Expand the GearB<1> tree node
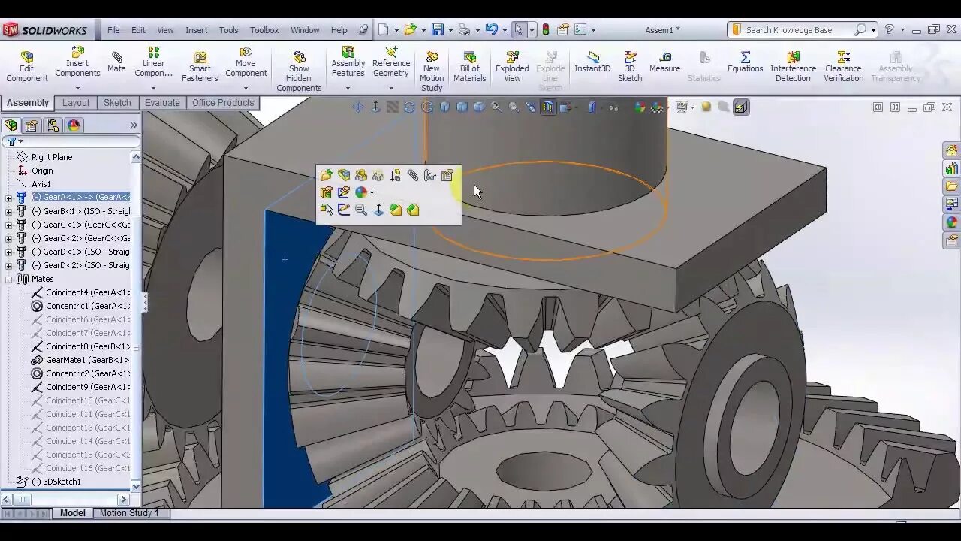The width and height of the screenshot is (961, 541). click(8, 211)
